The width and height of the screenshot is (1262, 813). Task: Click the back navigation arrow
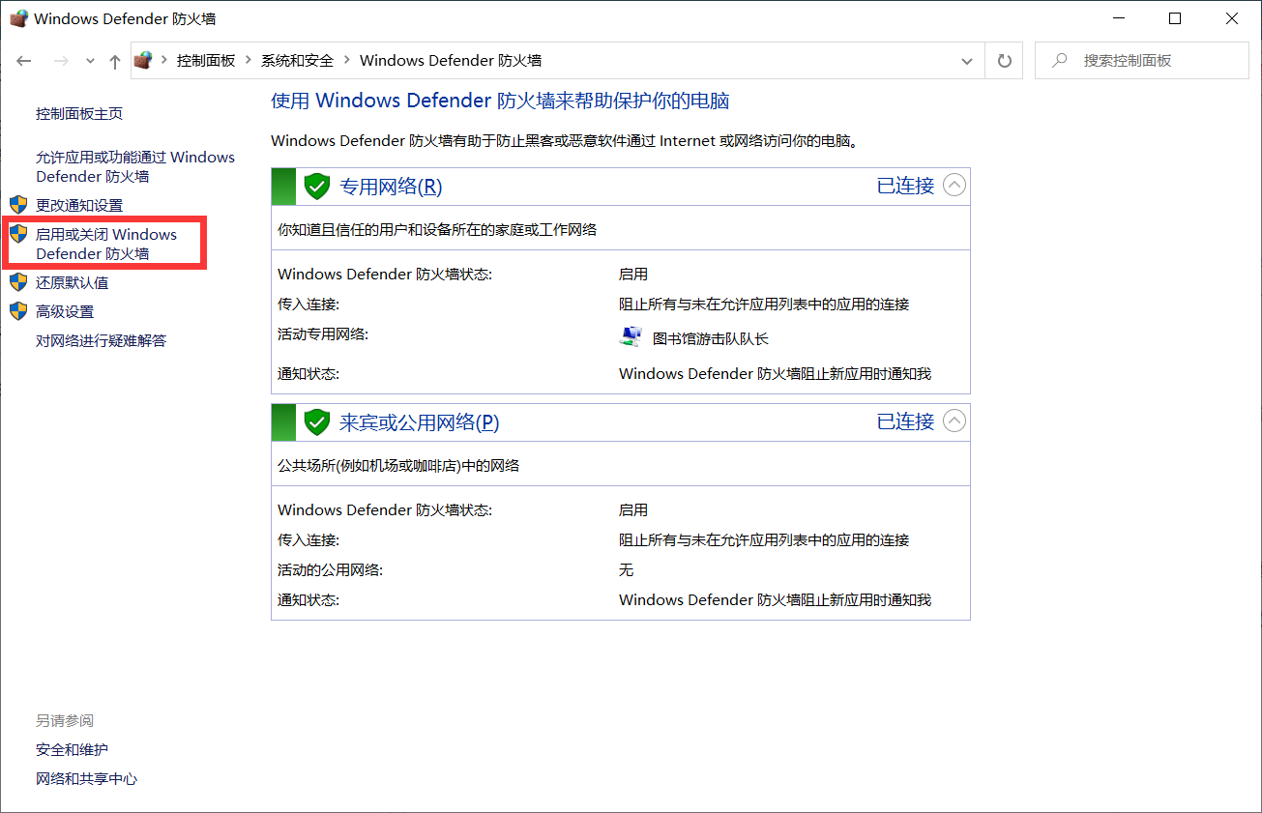23,60
